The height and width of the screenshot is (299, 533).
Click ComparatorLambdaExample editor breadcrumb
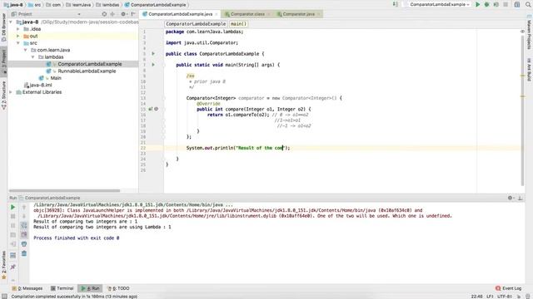(196, 24)
